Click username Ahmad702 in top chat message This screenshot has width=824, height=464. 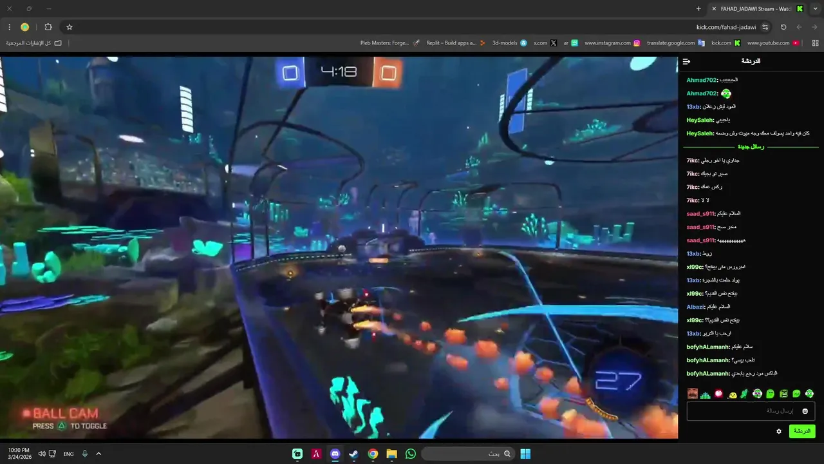(x=701, y=80)
